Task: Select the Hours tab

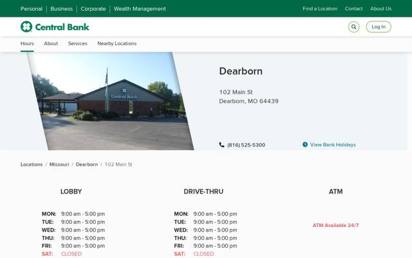Action: click(27, 43)
